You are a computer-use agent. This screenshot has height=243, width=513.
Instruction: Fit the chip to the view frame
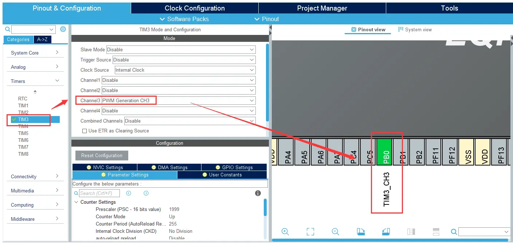tap(310, 232)
